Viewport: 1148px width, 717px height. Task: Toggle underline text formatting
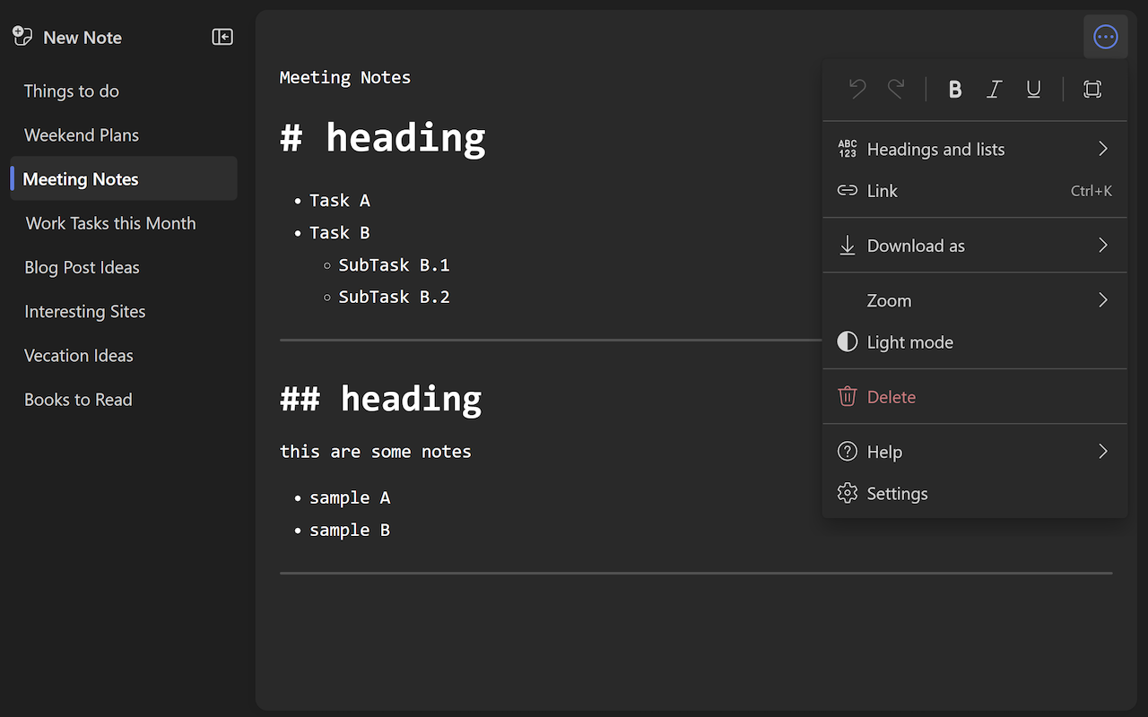coord(1033,89)
